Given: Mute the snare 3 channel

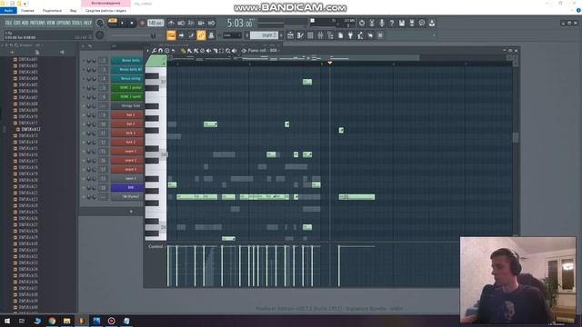Looking at the screenshot, I should [84, 170].
